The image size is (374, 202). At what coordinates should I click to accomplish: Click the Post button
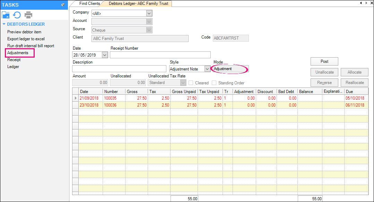click(324, 61)
